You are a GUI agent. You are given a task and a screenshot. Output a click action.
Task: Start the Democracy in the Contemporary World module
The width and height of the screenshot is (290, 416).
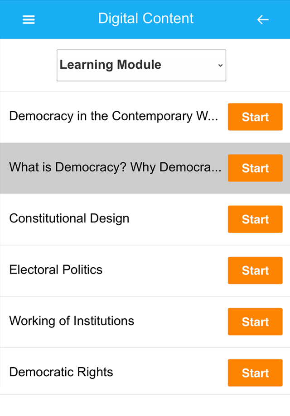point(255,117)
